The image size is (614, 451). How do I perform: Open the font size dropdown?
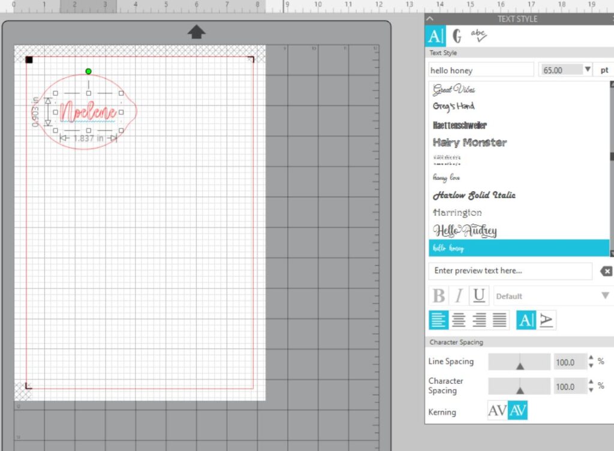[588, 70]
